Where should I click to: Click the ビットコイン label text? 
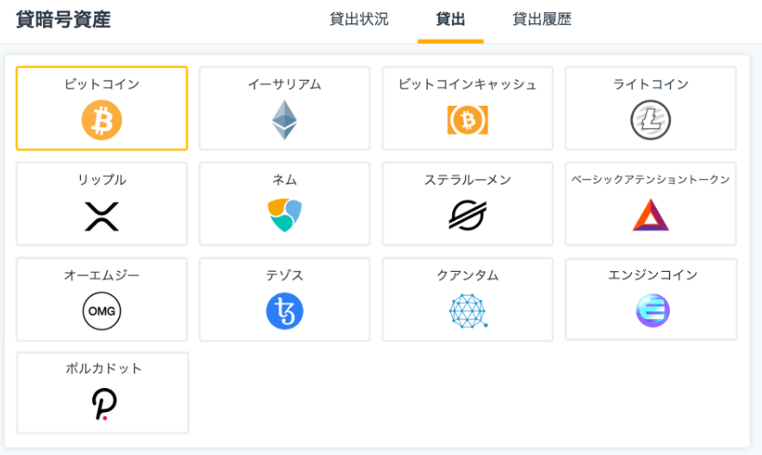(102, 84)
